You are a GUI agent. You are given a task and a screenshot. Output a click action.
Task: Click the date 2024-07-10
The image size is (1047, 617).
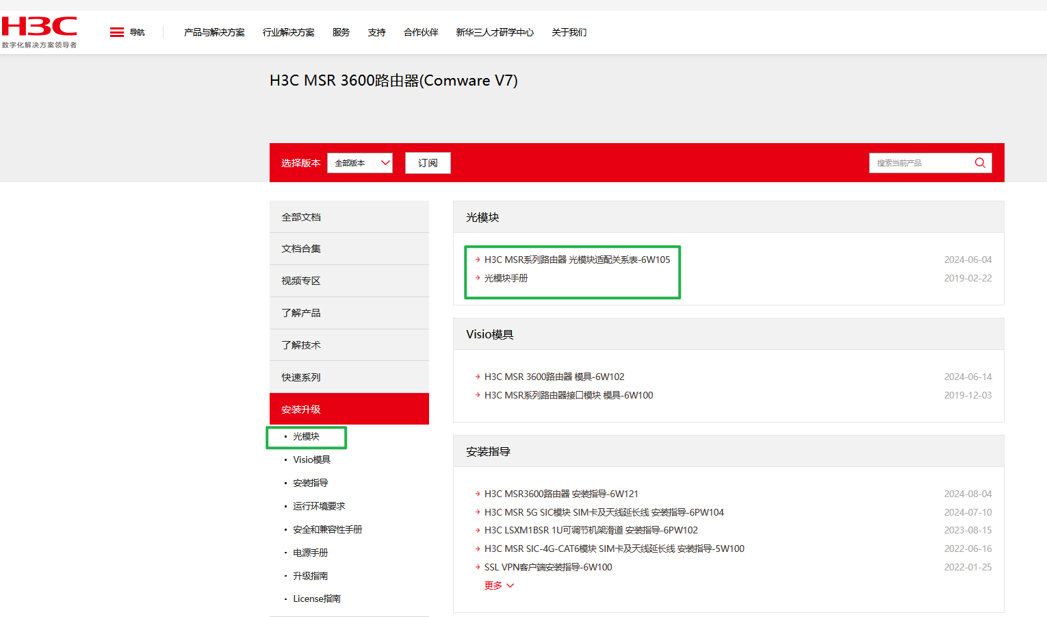[x=968, y=512]
